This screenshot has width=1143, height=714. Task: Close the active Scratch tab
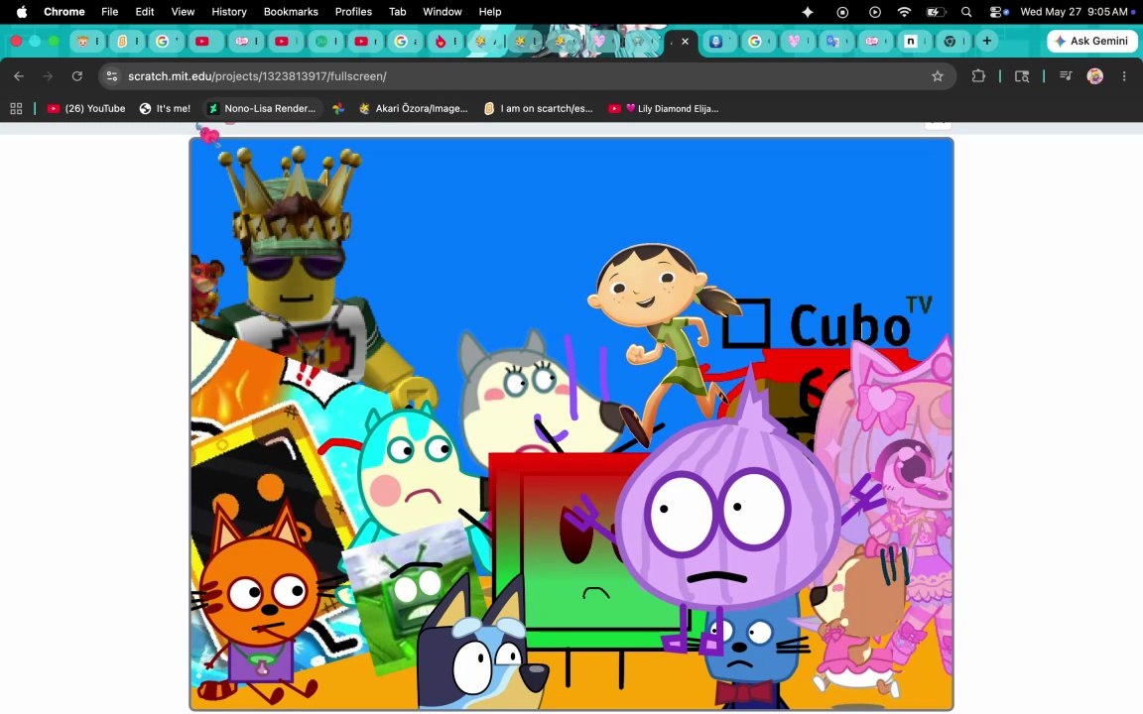[685, 42]
